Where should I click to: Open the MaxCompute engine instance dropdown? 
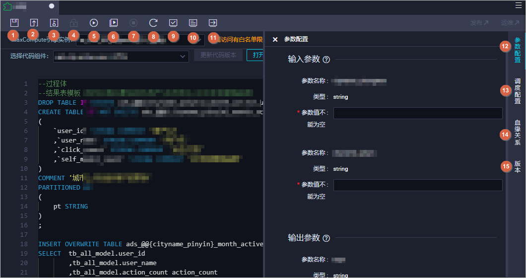point(140,40)
